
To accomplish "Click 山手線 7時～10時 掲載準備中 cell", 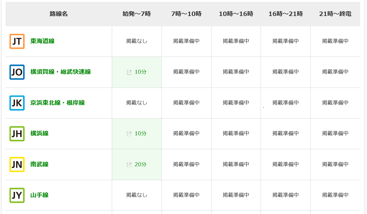I will 186,195.
